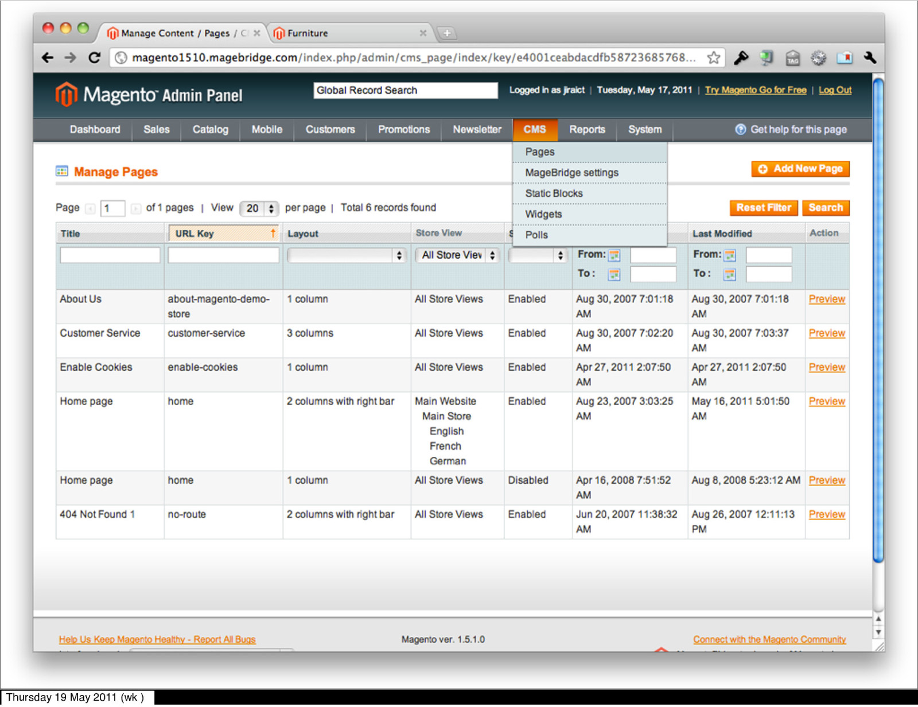Go back with the browser back arrow
This screenshot has width=918, height=707.
pos(48,57)
